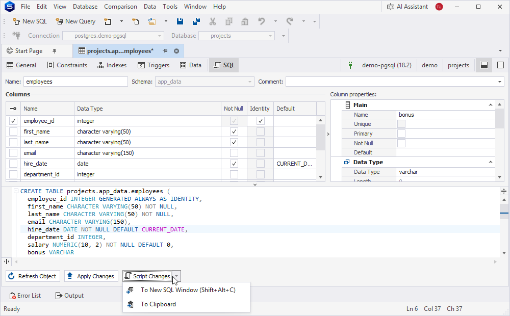Click the Open file folder icon
The image size is (510, 316).
click(152, 21)
